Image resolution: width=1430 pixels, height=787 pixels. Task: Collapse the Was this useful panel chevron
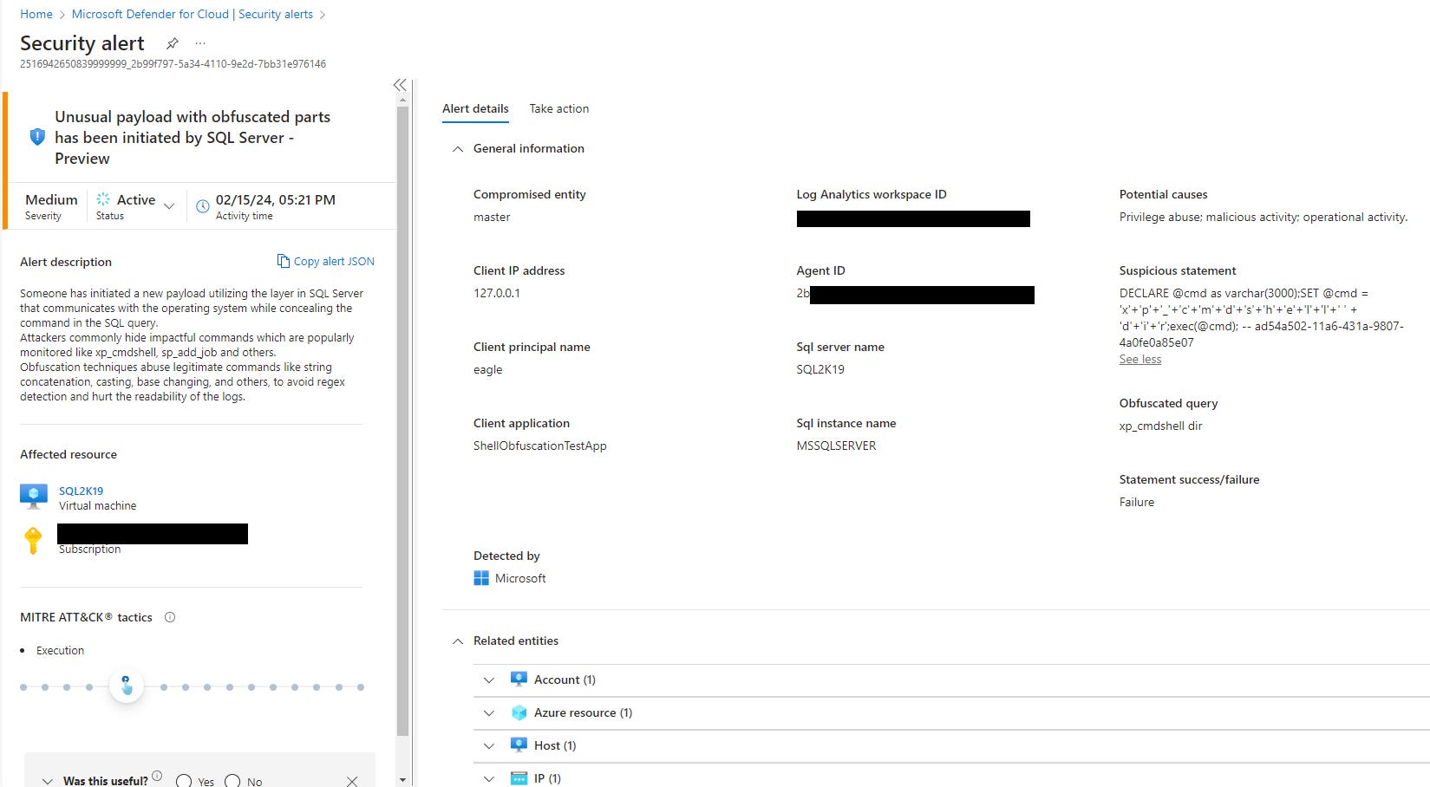48,781
